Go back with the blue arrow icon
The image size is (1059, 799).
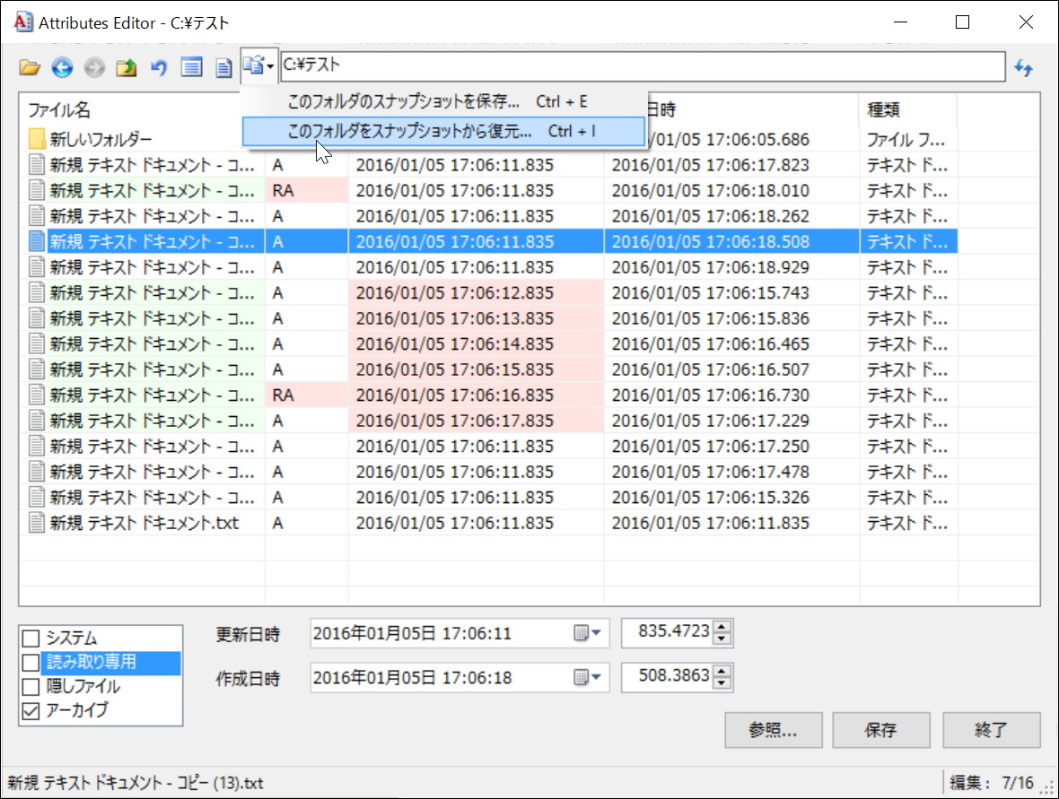click(x=62, y=67)
